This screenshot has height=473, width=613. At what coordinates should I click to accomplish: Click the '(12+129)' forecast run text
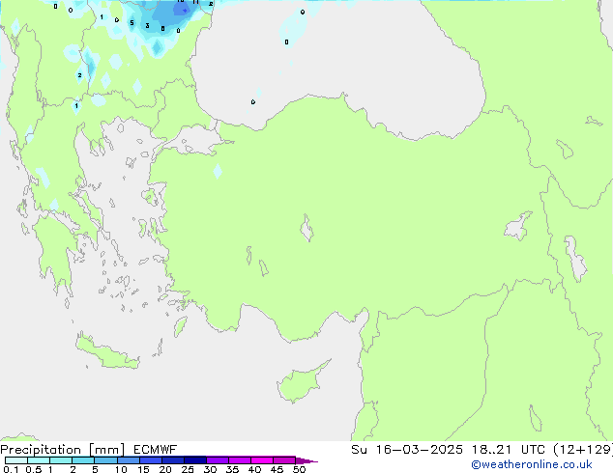[x=583, y=450]
